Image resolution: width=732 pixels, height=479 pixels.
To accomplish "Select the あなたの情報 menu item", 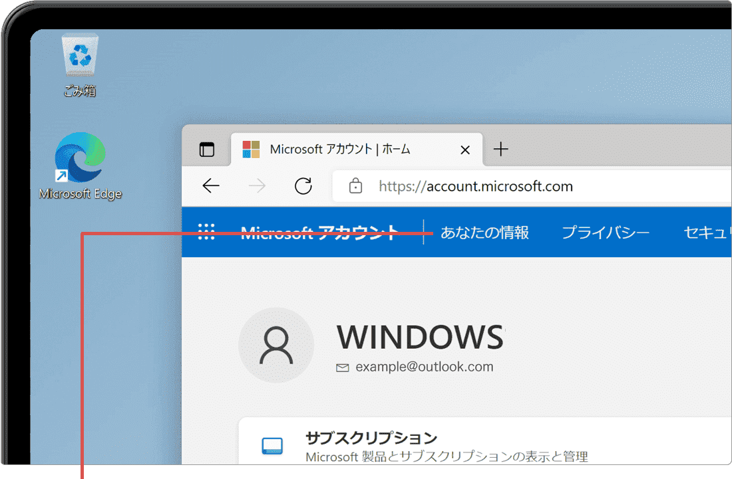I will (484, 232).
